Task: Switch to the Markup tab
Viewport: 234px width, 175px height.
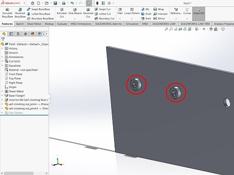Action: [49, 24]
